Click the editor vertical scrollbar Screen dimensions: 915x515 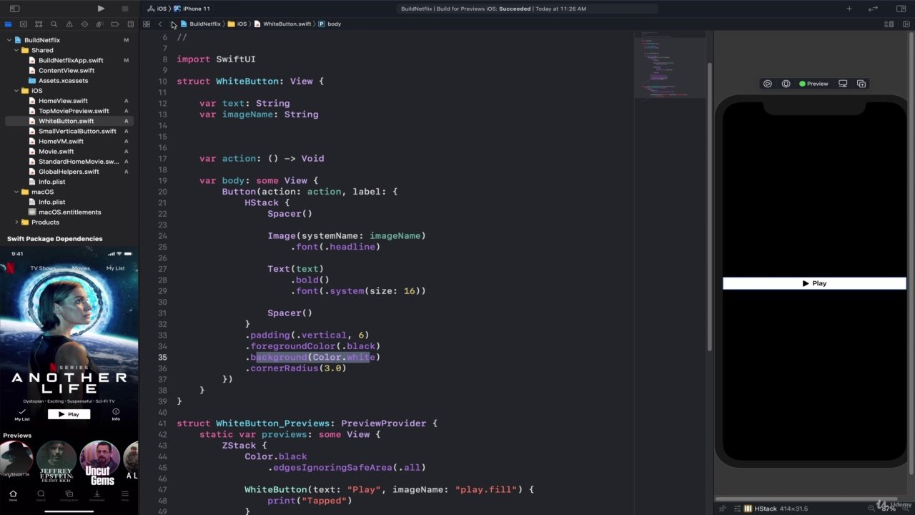(x=710, y=207)
